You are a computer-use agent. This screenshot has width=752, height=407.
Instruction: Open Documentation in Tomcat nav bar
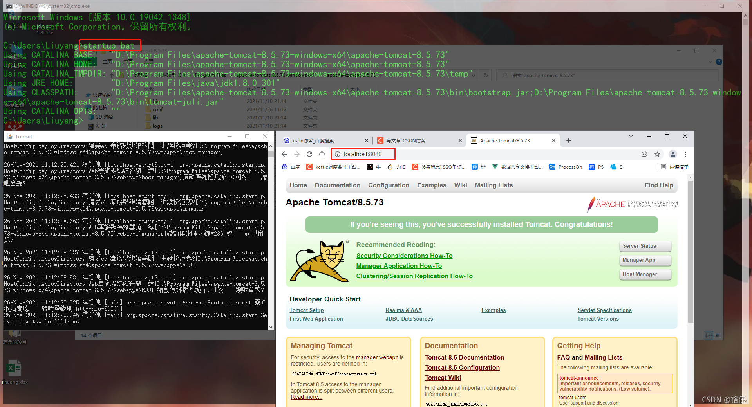click(338, 185)
